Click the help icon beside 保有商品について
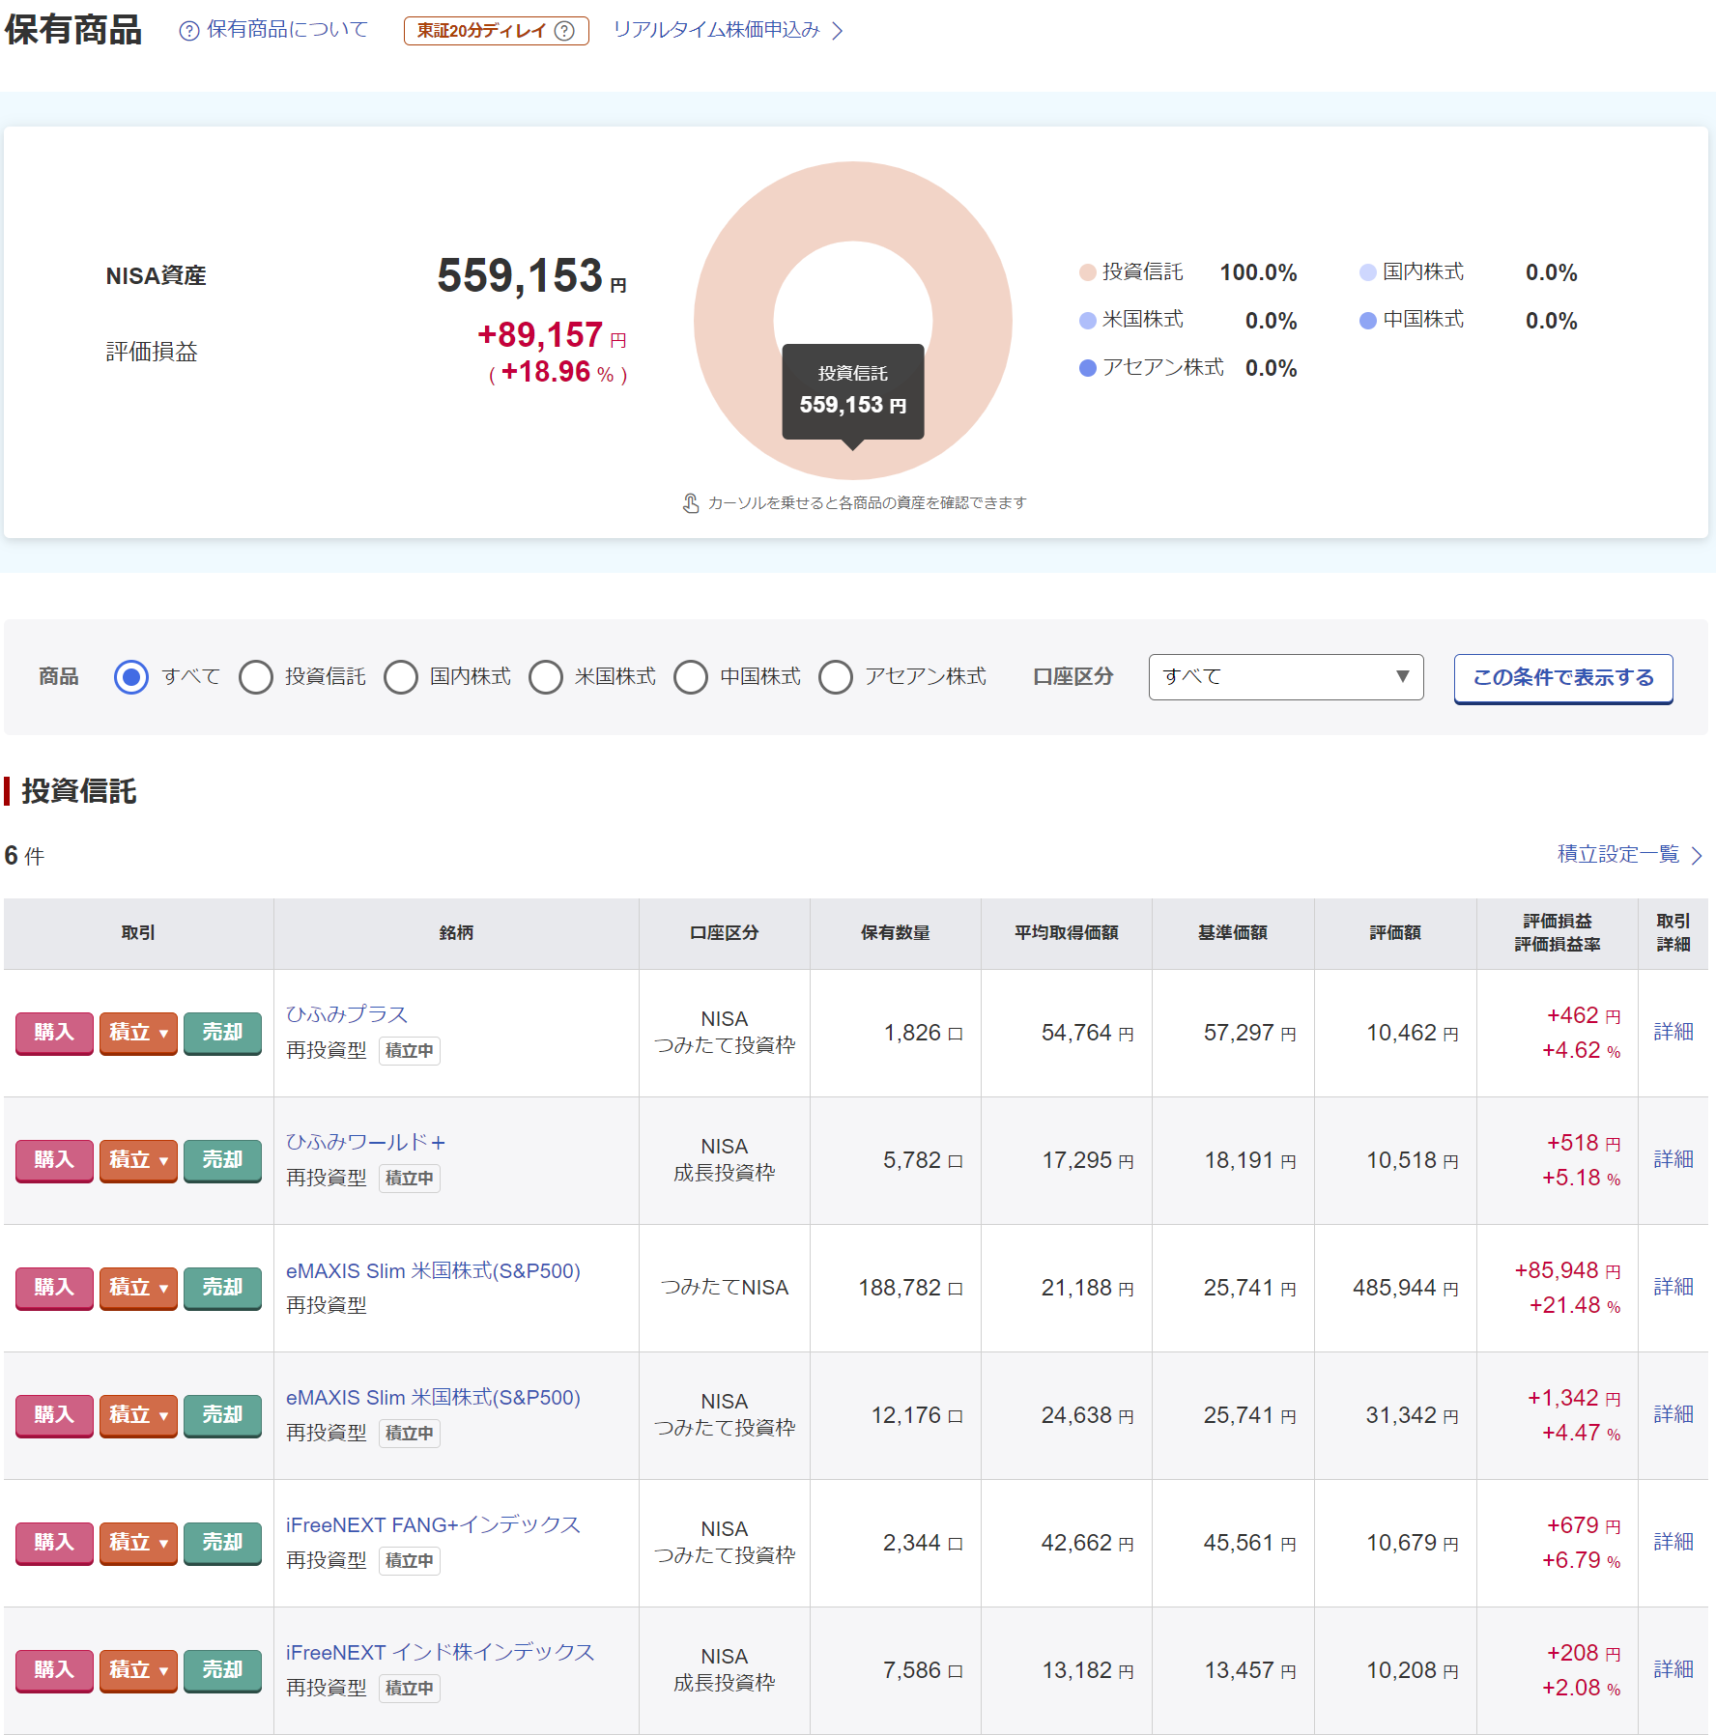 click(x=189, y=31)
